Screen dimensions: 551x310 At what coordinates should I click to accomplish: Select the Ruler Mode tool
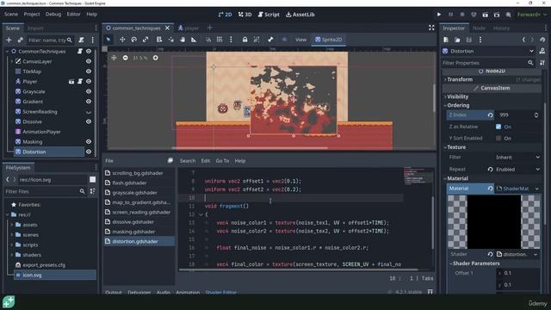[x=194, y=40]
